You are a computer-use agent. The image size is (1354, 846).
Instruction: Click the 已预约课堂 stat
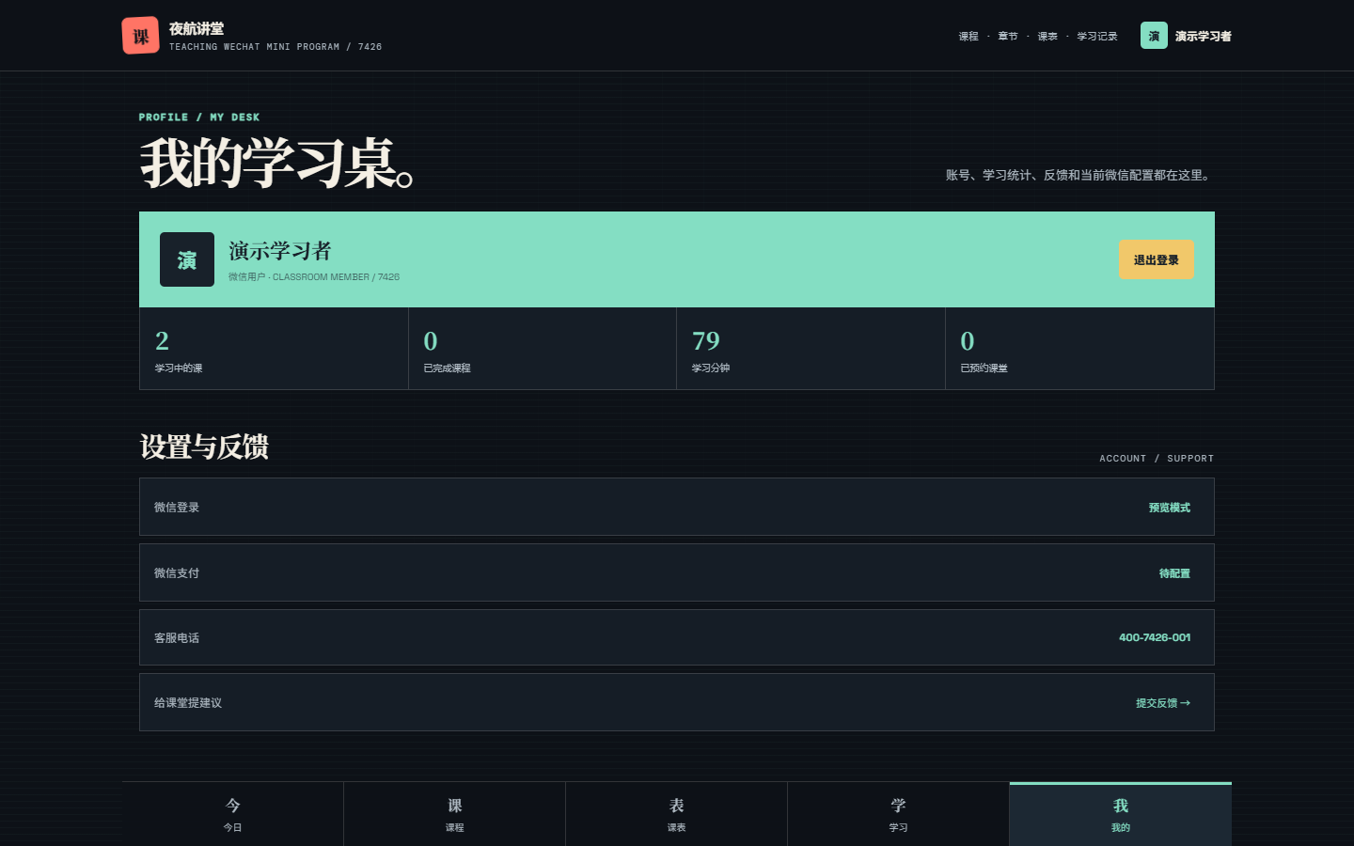1079,349
